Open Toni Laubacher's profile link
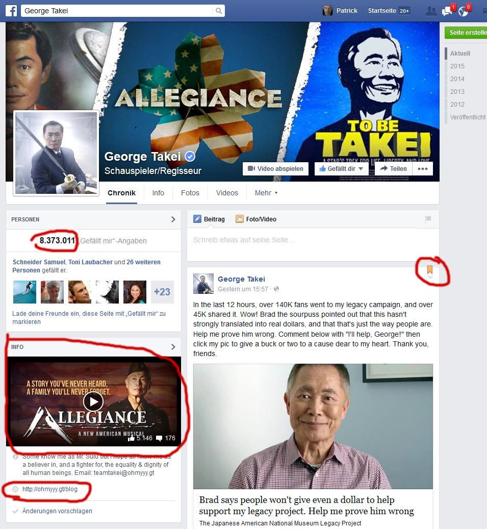Viewport: 487px width, 529px height. click(90, 262)
